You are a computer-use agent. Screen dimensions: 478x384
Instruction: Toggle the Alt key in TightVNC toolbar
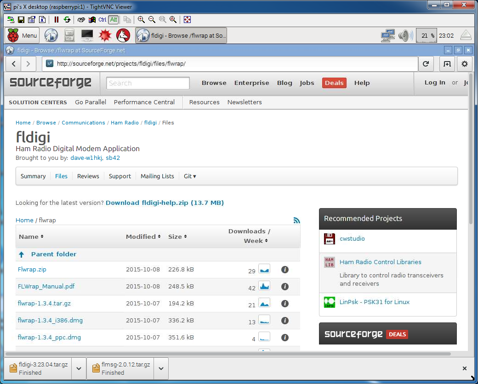pyautogui.click(x=114, y=20)
